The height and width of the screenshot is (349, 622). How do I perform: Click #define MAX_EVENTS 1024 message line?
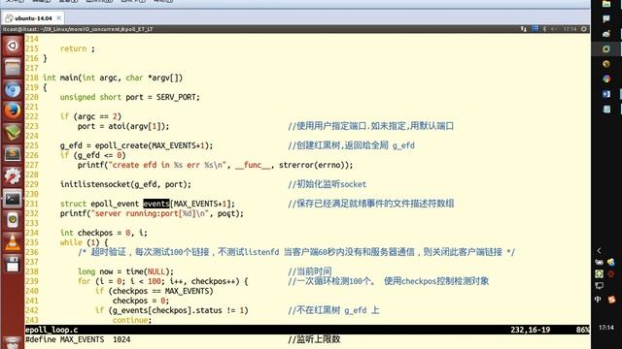[78, 339]
